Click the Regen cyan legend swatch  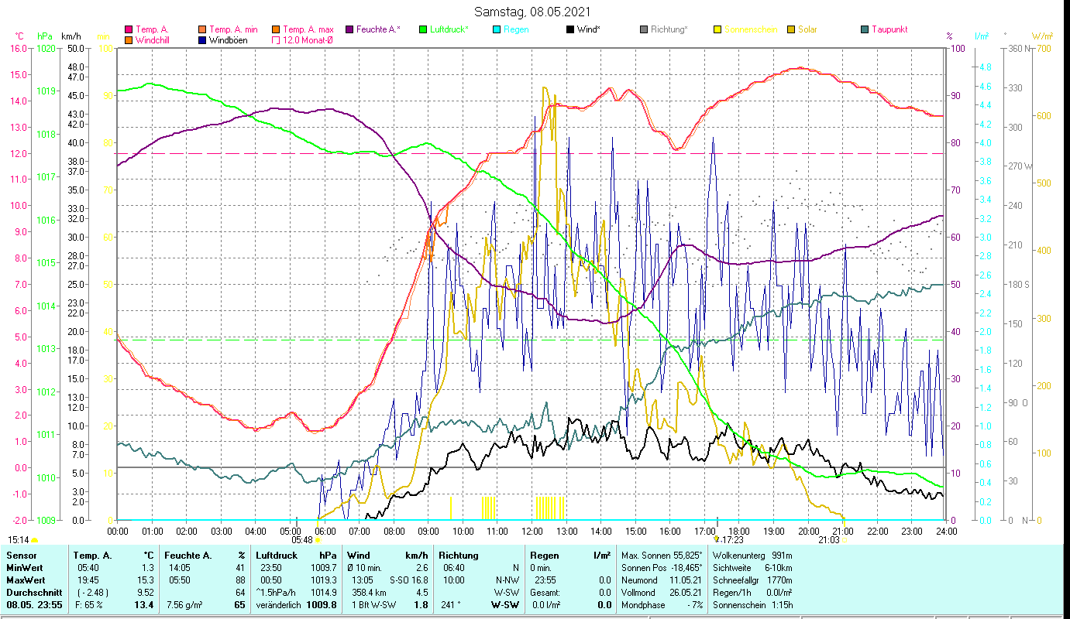(x=495, y=29)
